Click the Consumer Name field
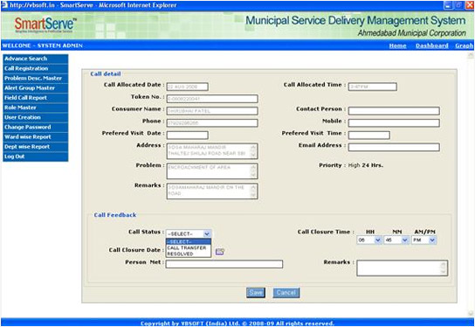 coord(212,111)
